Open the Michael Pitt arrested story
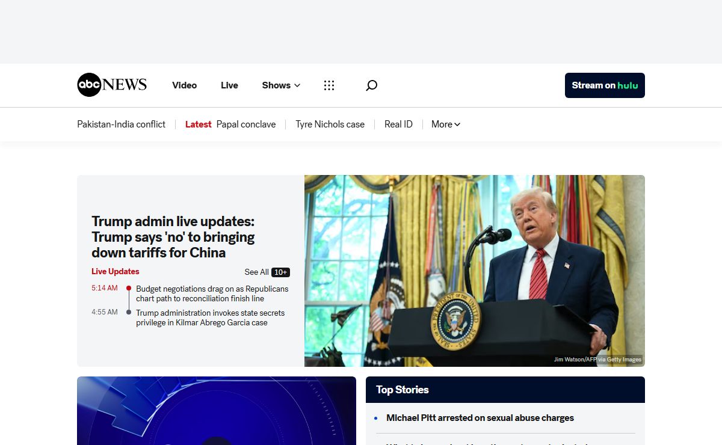The image size is (722, 445). click(480, 418)
